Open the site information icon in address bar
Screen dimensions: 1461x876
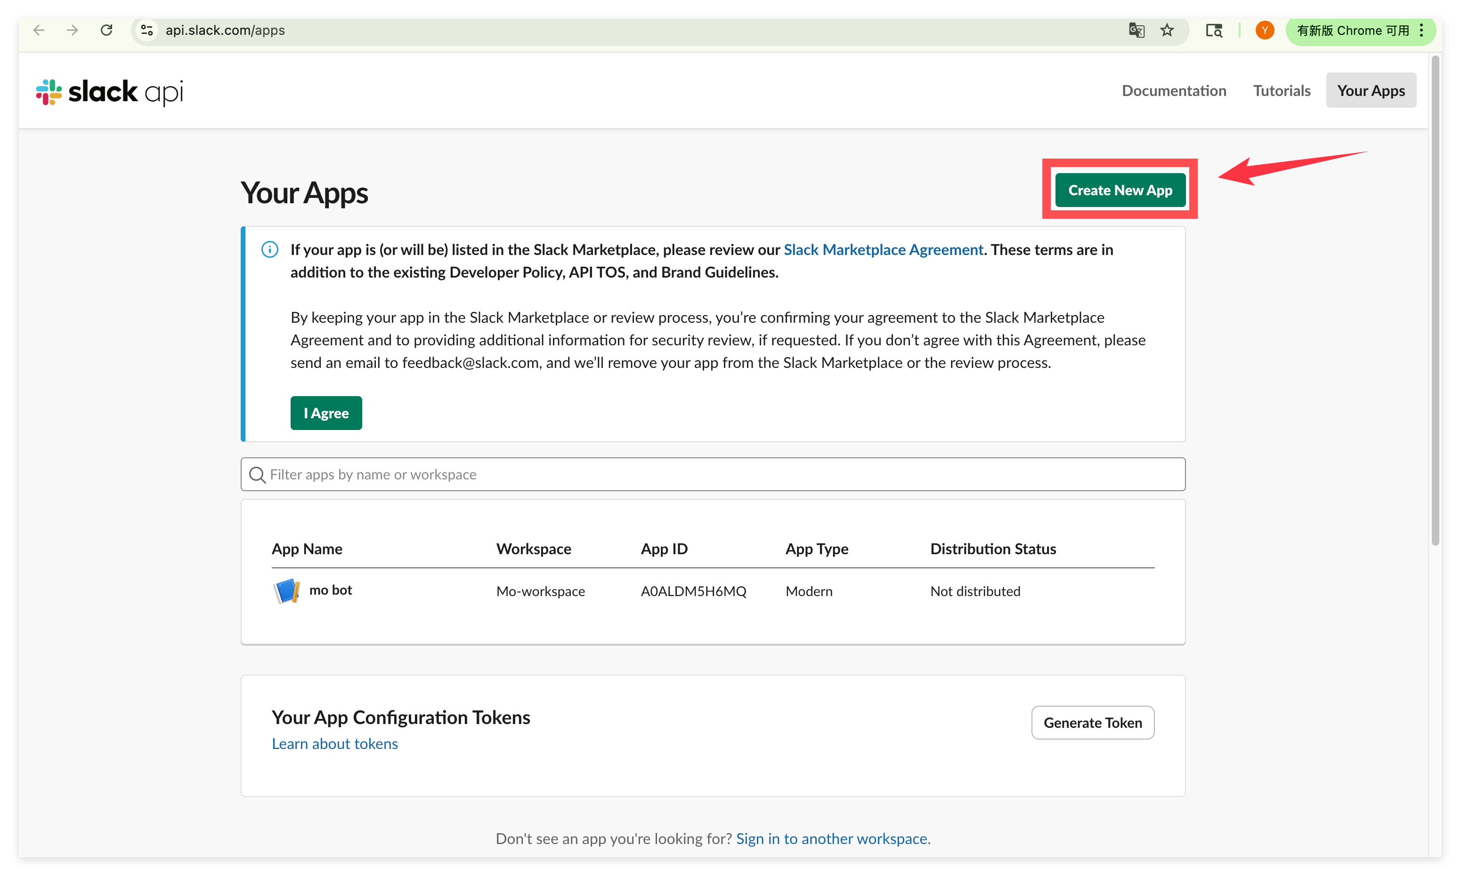pyautogui.click(x=147, y=30)
